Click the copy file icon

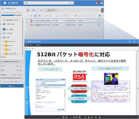point(57,16)
